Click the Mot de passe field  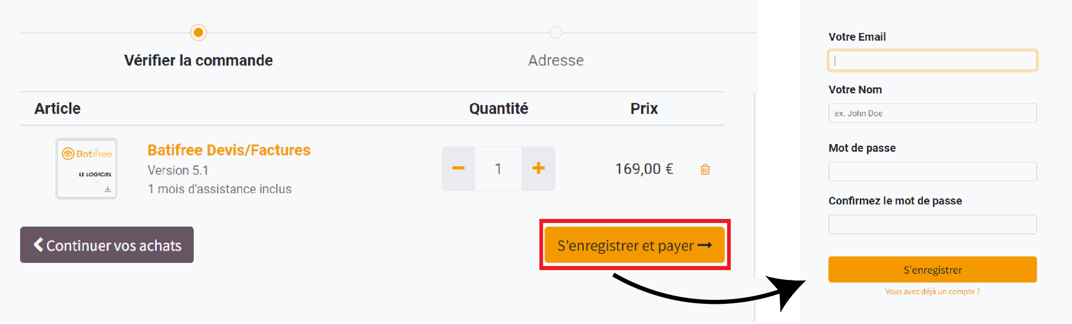[932, 171]
